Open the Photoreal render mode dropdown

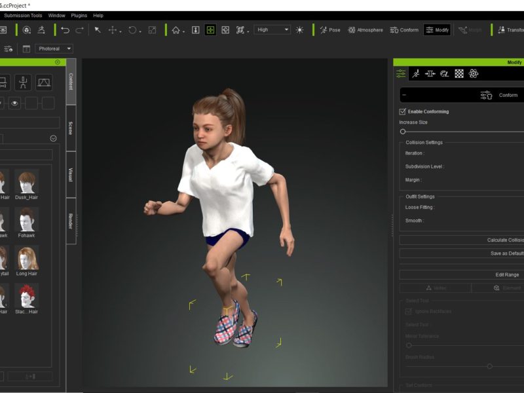[54, 48]
